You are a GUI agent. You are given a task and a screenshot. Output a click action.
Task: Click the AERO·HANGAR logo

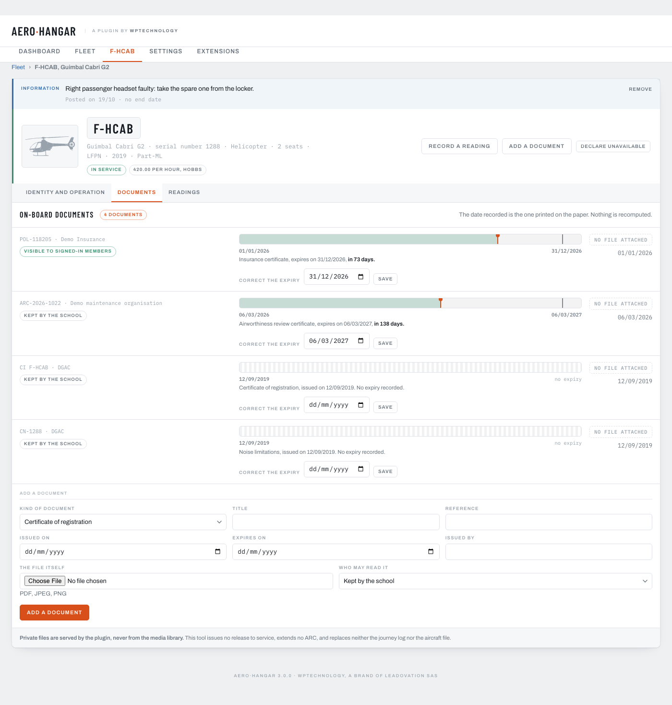[x=44, y=31]
